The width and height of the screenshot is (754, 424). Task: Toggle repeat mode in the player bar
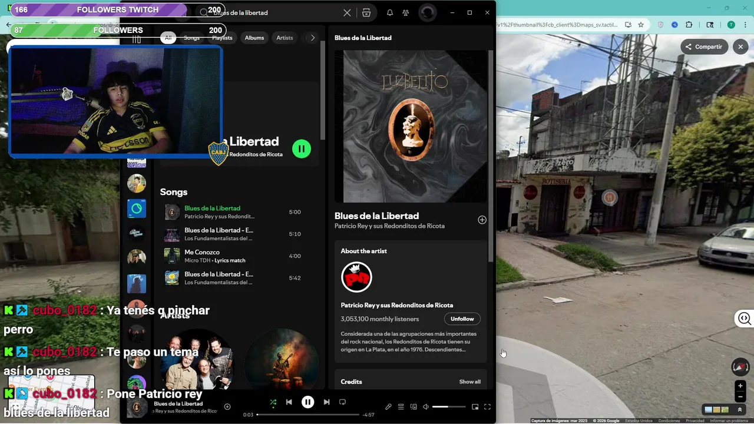pyautogui.click(x=342, y=402)
